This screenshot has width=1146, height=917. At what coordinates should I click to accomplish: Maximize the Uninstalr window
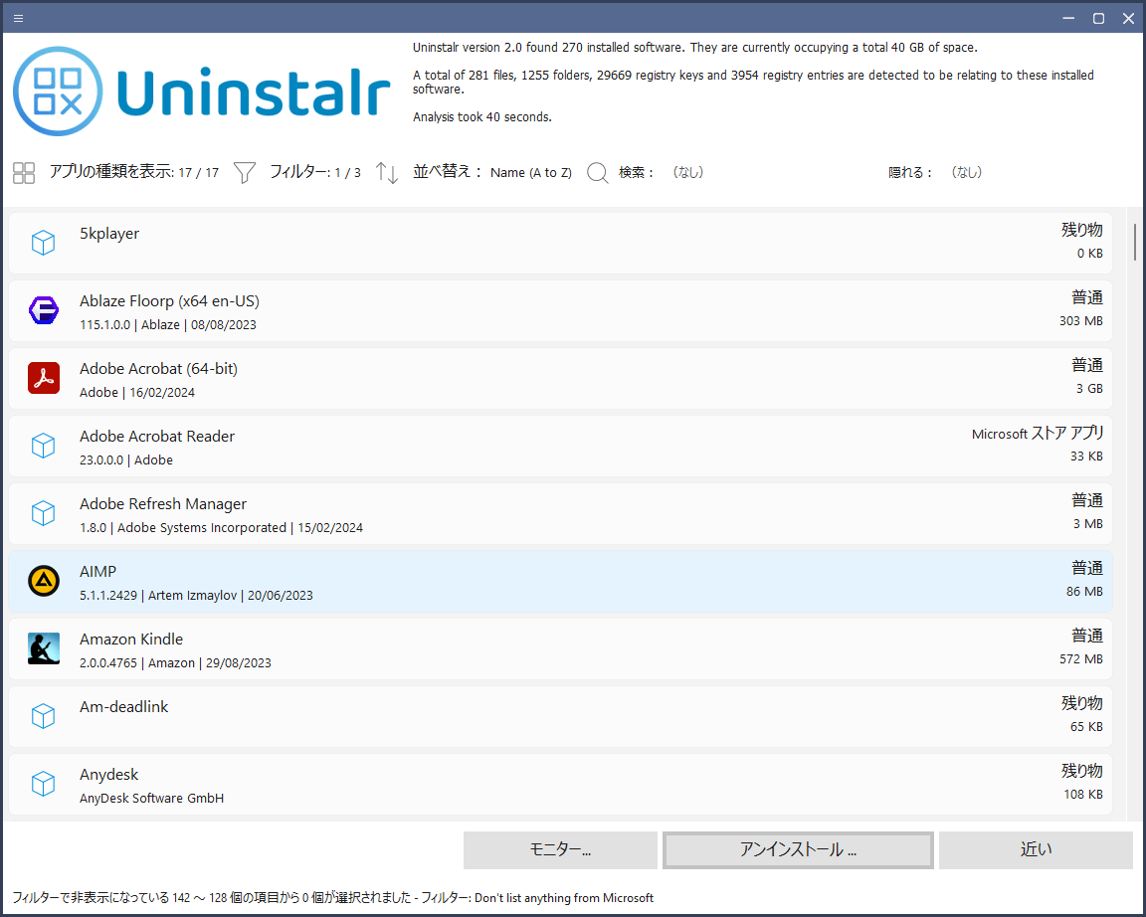[1098, 18]
